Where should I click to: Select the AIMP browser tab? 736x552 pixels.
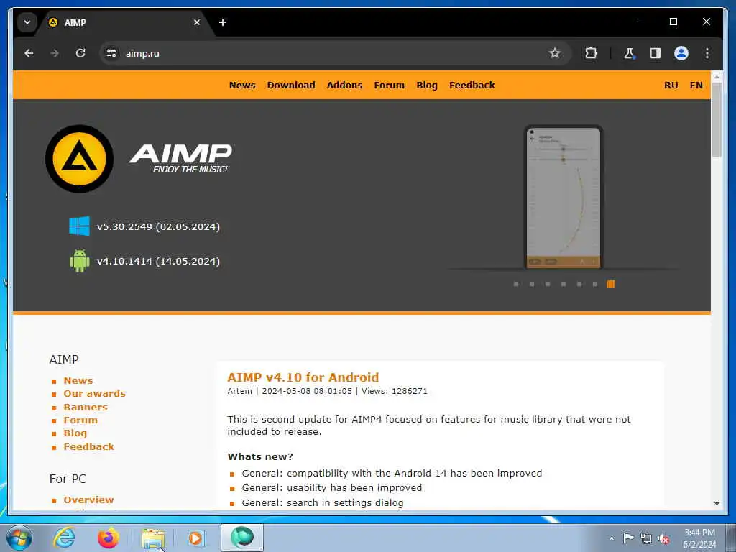[x=125, y=22]
